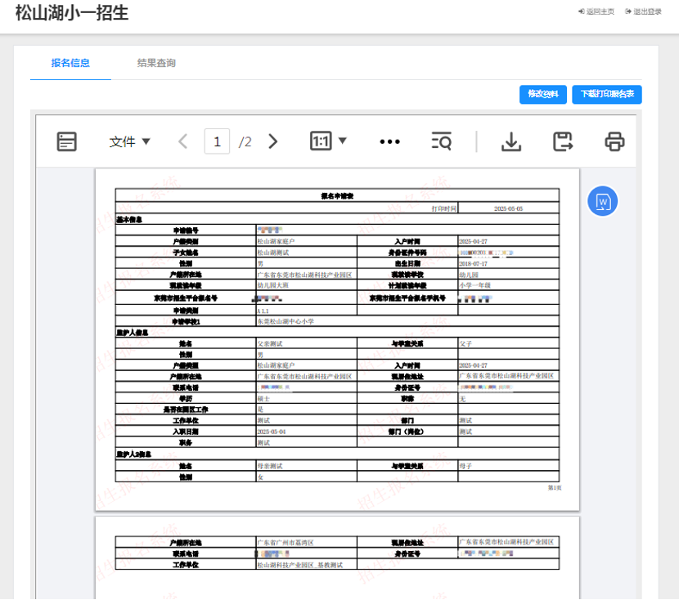Download the PDF with download icon
This screenshot has width=679, height=600.
(x=511, y=141)
